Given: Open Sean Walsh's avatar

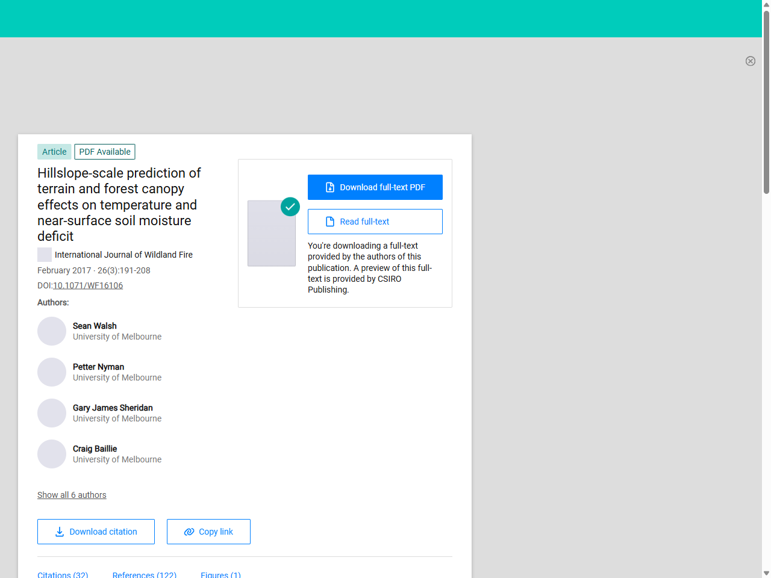Looking at the screenshot, I should point(52,331).
